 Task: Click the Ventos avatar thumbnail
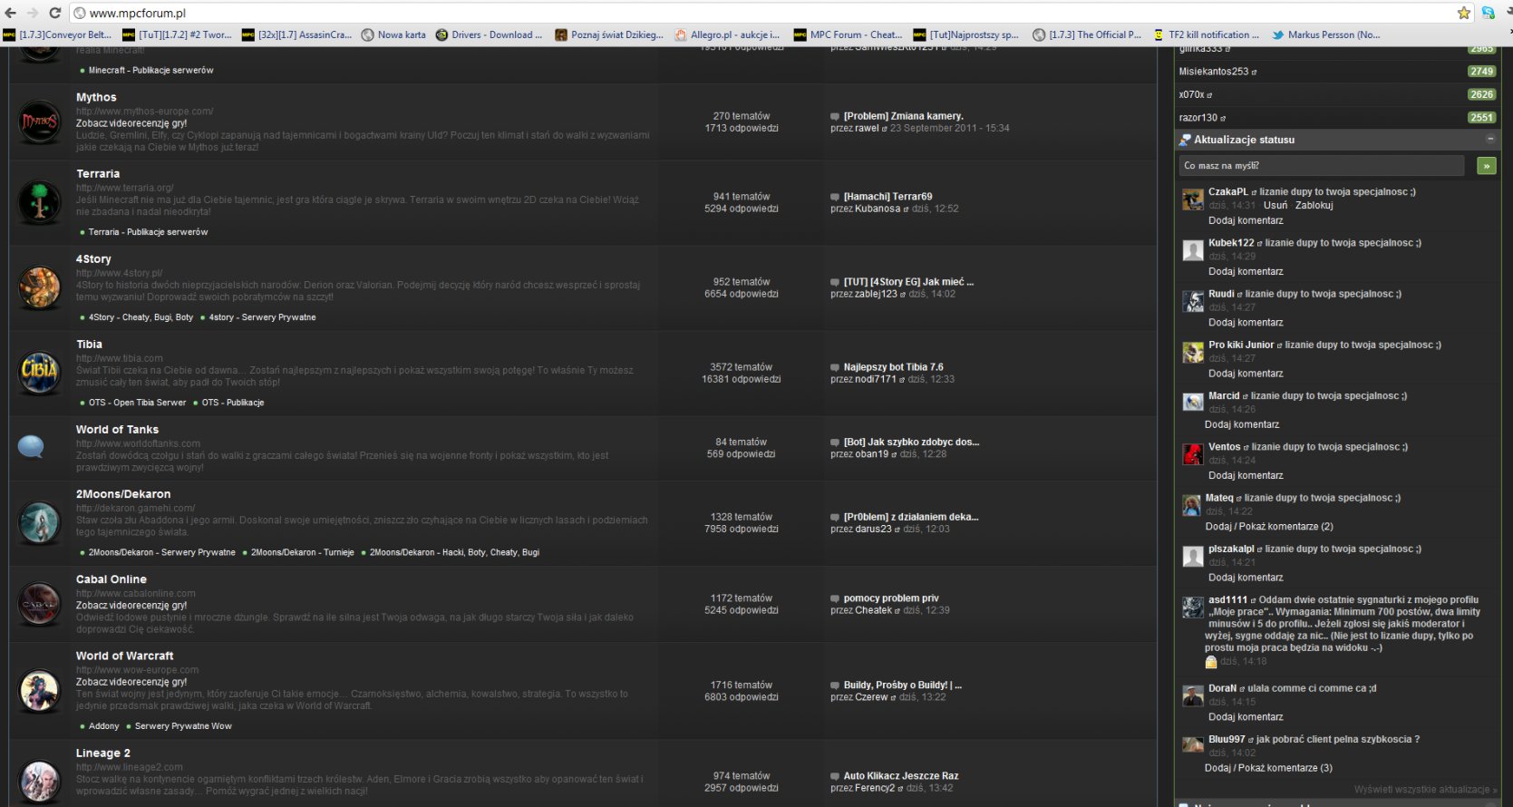(1192, 454)
